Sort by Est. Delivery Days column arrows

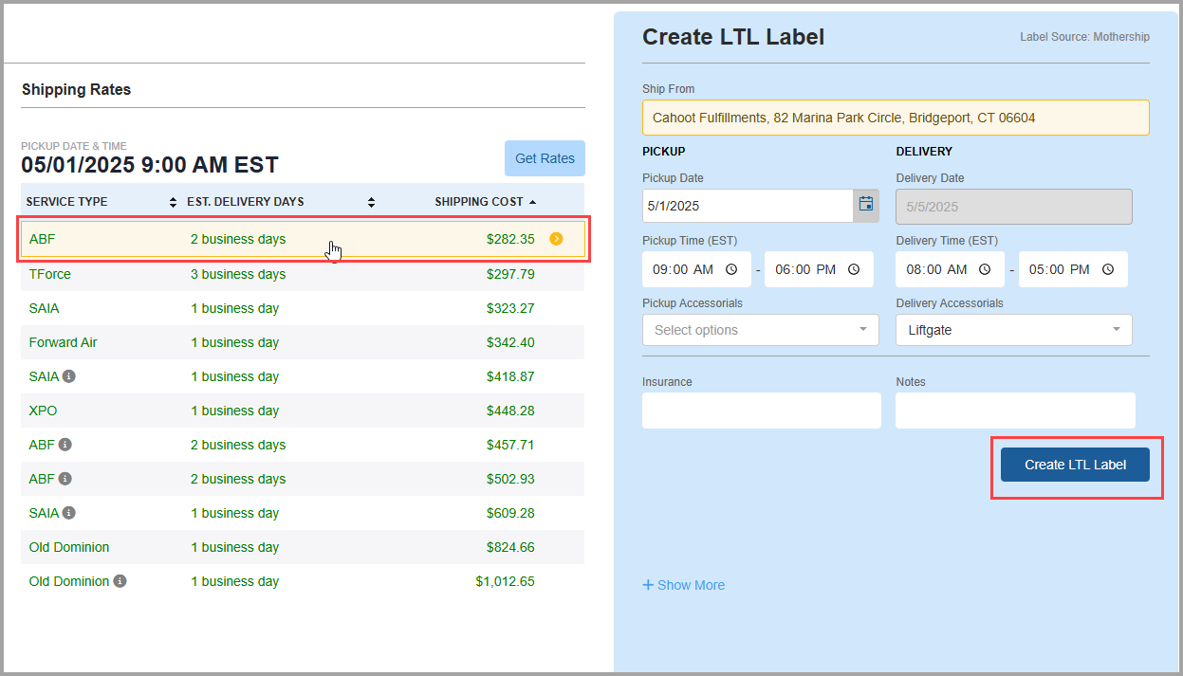[371, 202]
